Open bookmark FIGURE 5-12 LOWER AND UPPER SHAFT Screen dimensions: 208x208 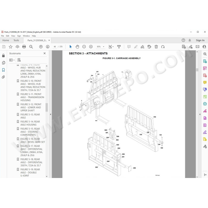coord(31,108)
